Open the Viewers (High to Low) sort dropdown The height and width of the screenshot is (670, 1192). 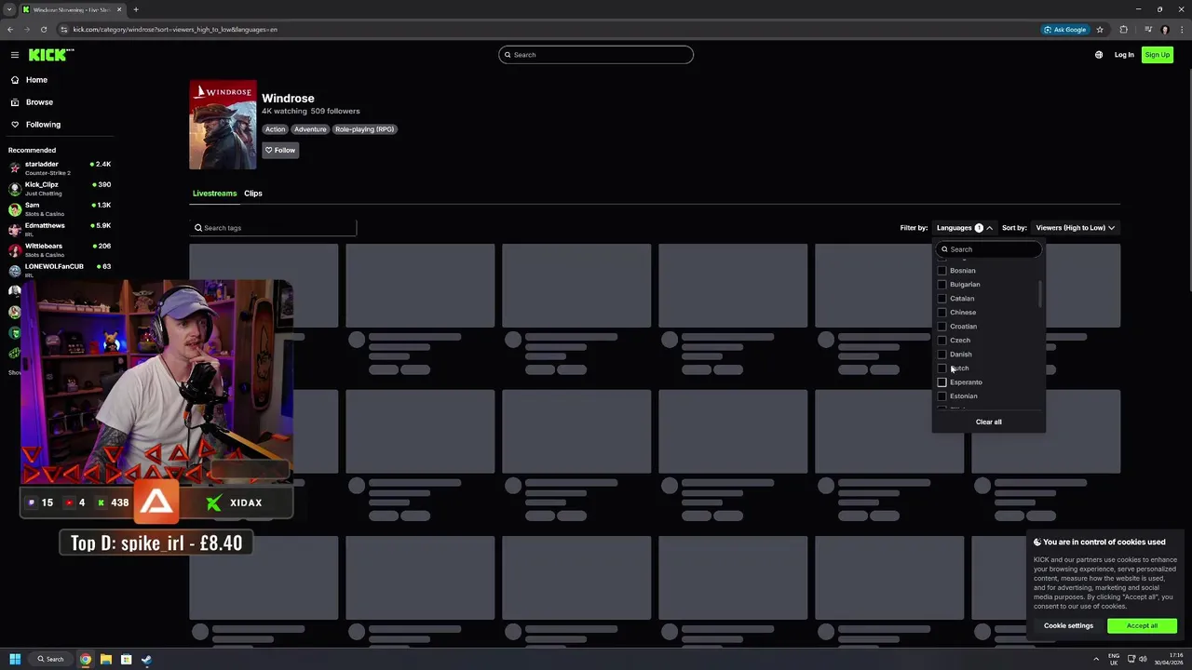[1076, 228]
